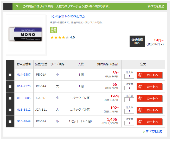Open order number link 016-6812

pyautogui.click(x=24, y=110)
